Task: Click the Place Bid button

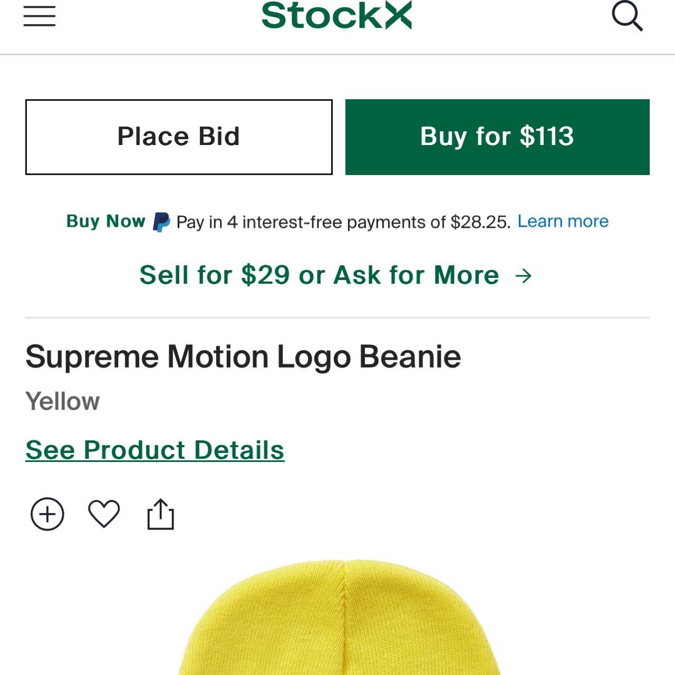Action: click(x=179, y=137)
